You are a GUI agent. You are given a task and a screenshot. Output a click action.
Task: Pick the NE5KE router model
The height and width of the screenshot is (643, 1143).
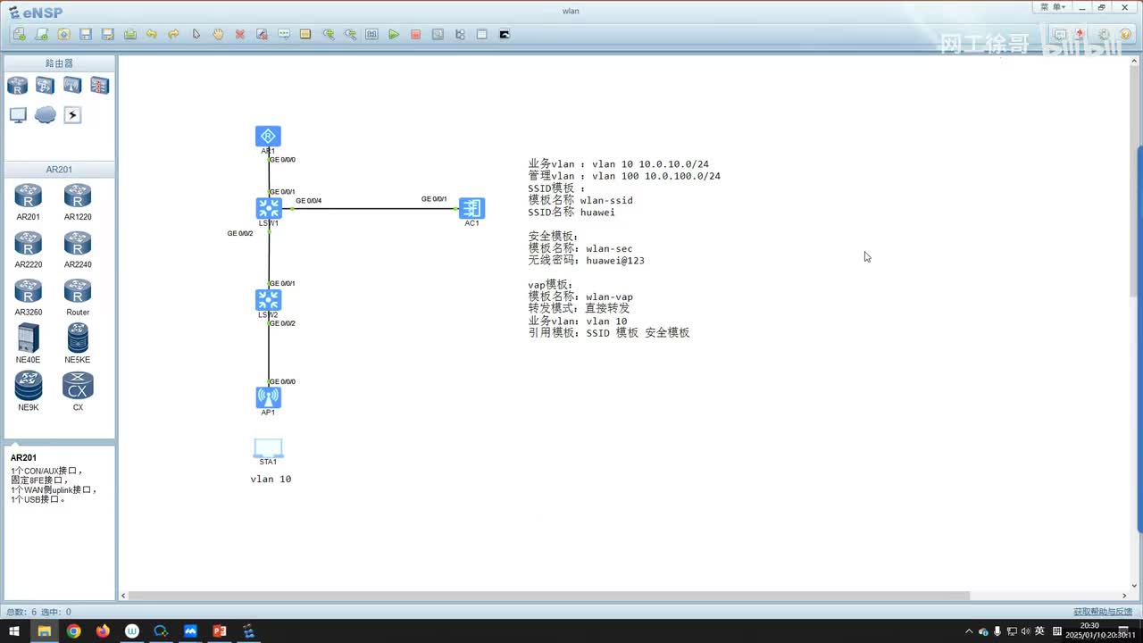78,345
